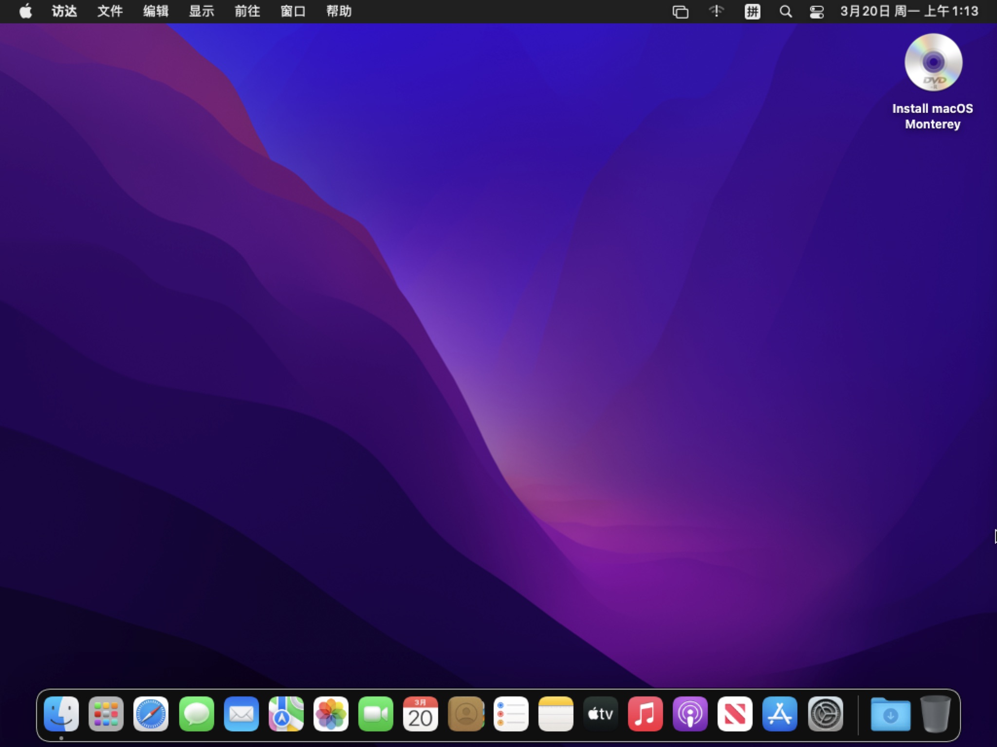This screenshot has width=997, height=747.
Task: Open System Preferences gear icon
Action: point(825,714)
